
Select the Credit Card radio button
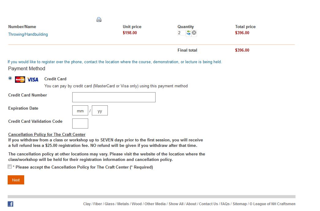tap(10, 78)
